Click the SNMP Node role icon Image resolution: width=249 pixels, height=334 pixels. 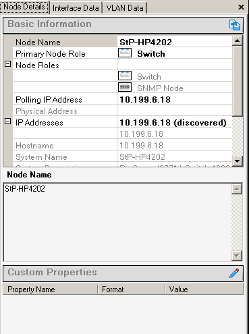[x=125, y=87]
